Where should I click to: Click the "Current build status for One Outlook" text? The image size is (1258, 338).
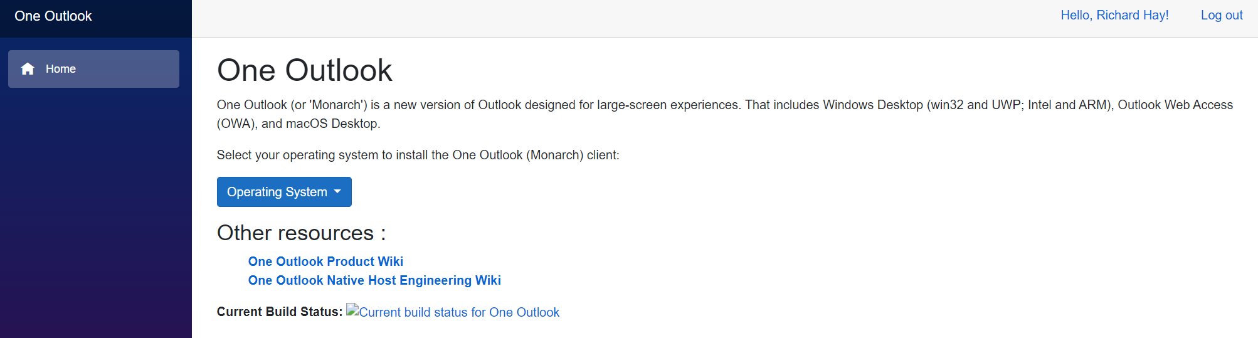tap(459, 312)
